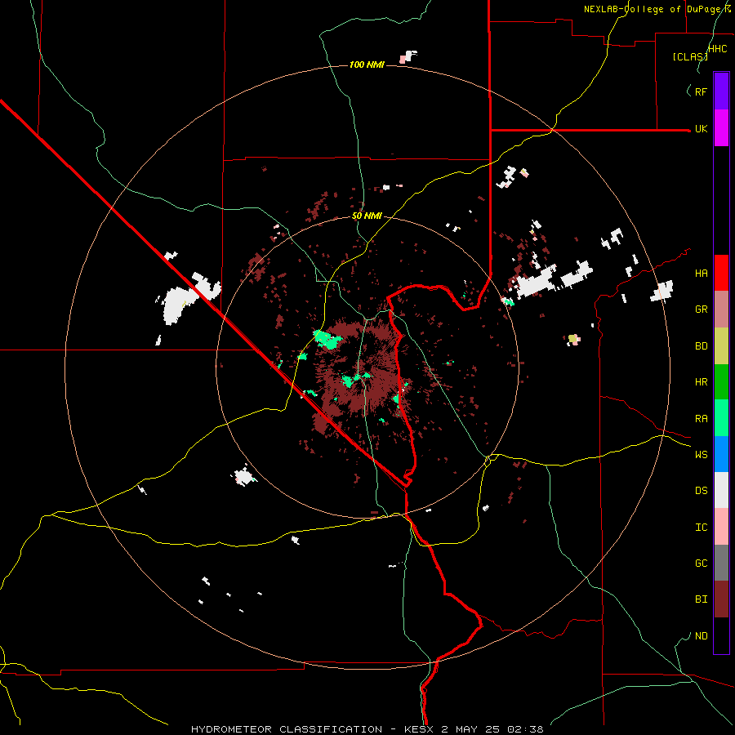Click the NEXLAB-College of DuPage credit text
This screenshot has height=735, width=735.
657,9
